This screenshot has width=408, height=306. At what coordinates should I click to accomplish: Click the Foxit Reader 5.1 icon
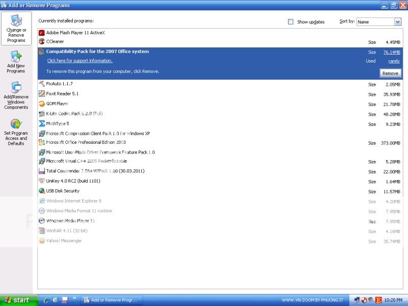[x=42, y=94]
